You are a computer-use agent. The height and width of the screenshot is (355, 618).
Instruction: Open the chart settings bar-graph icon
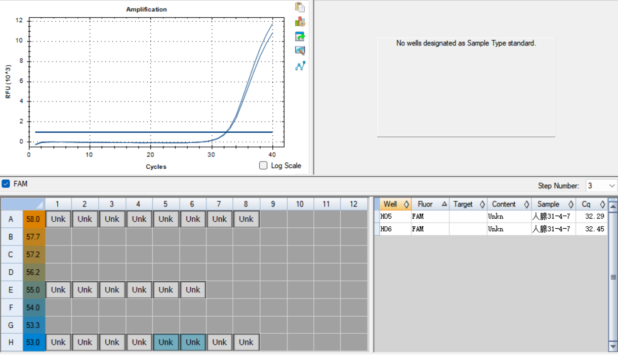(300, 22)
